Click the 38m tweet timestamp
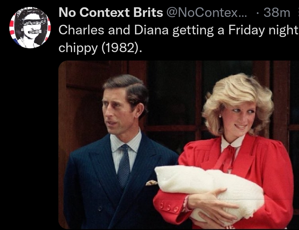This screenshot has height=230, width=299. click(x=277, y=13)
